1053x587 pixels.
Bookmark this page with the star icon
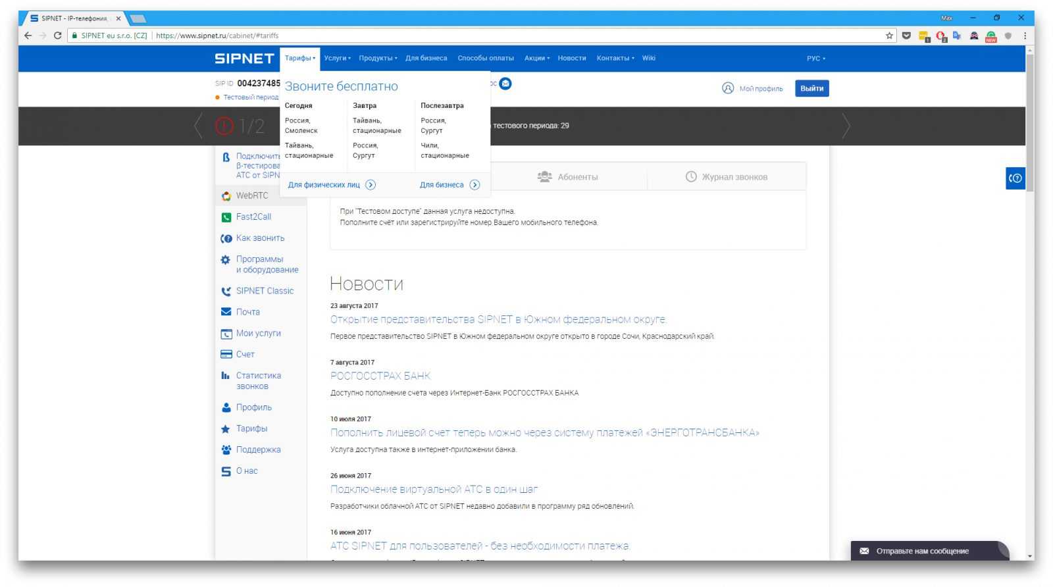(x=890, y=36)
